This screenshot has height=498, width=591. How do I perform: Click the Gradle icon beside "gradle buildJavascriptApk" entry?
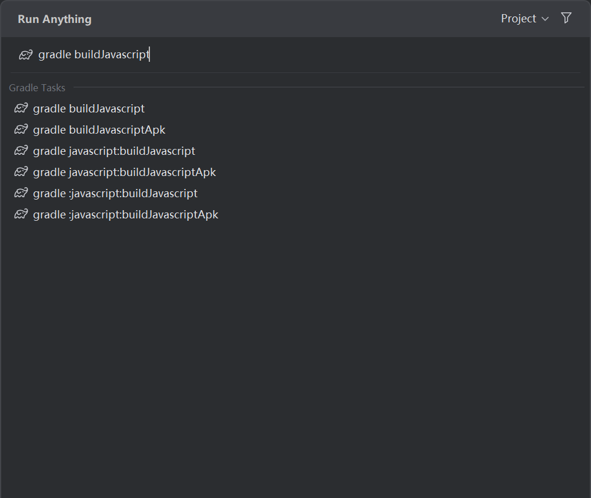click(21, 130)
